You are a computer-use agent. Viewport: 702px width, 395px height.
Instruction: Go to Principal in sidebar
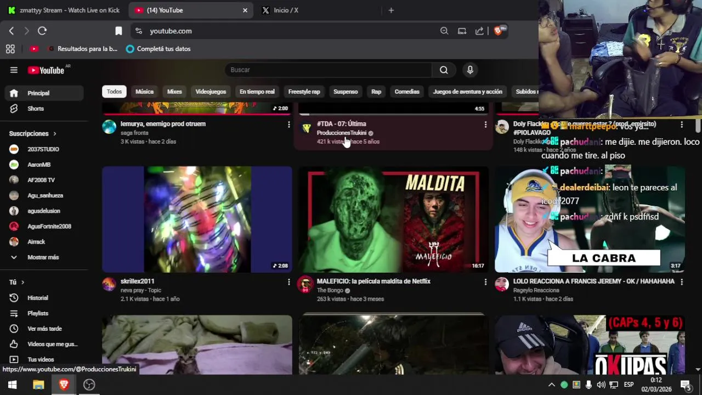pos(44,93)
